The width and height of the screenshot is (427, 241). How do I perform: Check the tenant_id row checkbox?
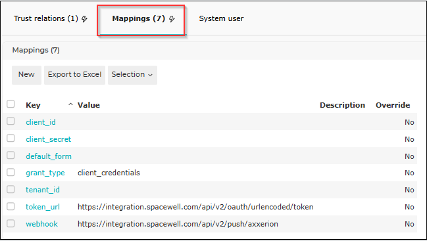(x=11, y=189)
